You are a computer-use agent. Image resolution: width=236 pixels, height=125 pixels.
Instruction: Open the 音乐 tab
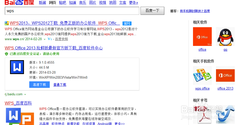(x=83, y=2)
